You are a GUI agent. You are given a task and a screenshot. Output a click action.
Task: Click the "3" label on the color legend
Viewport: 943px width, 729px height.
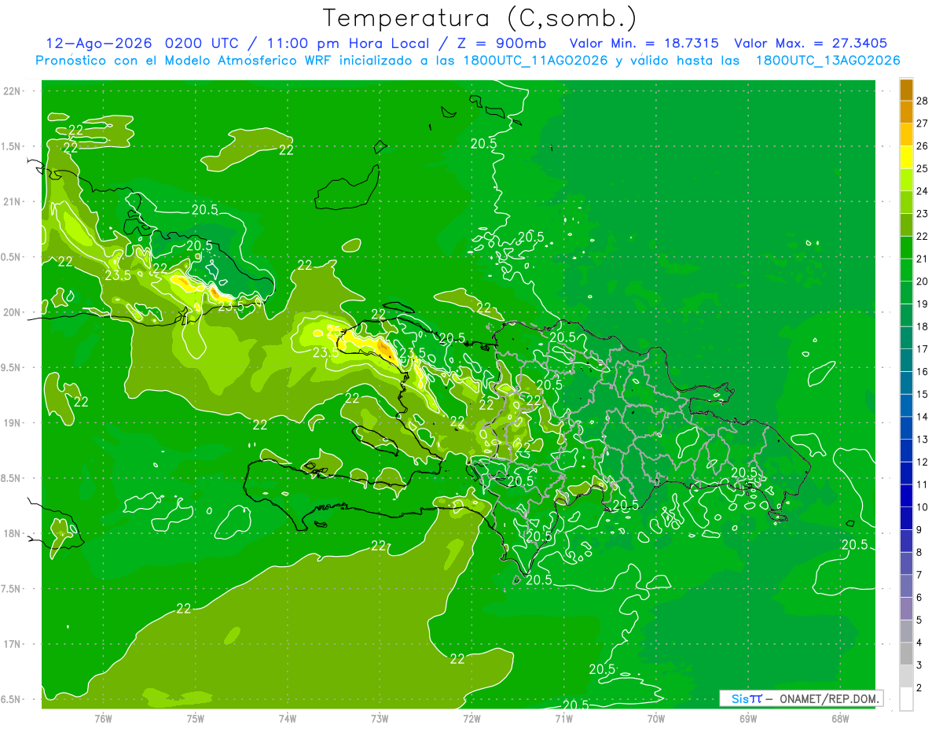tap(919, 665)
